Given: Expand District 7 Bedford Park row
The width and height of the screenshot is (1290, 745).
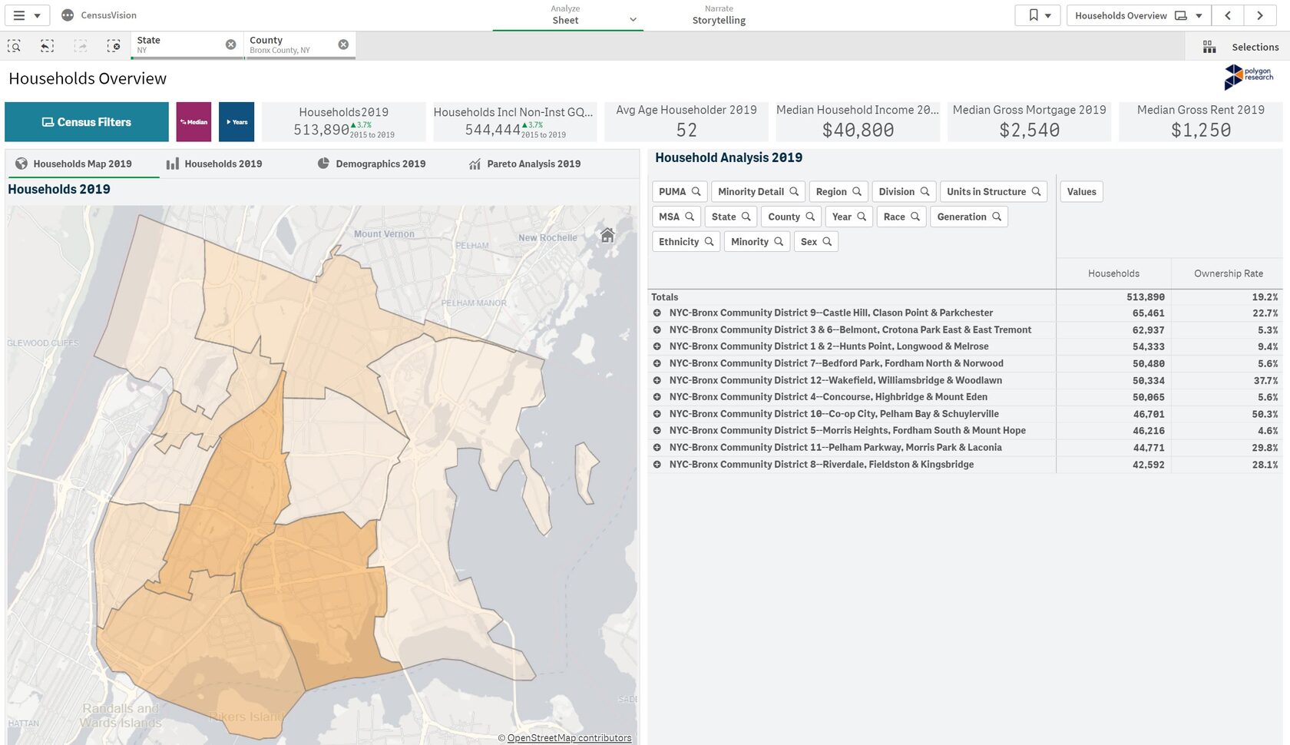Looking at the screenshot, I should click(x=657, y=364).
